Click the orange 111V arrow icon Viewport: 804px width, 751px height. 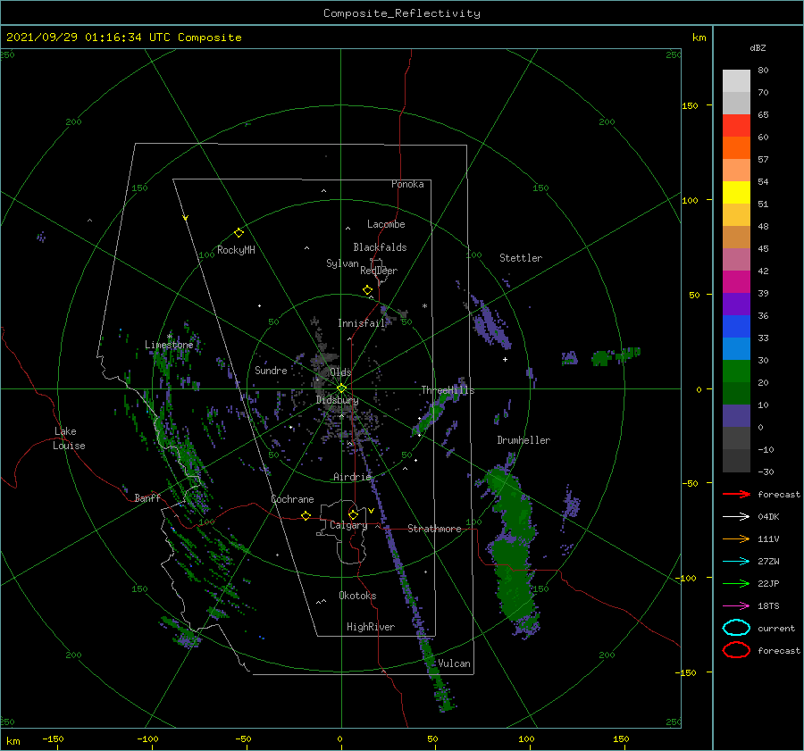click(x=736, y=538)
